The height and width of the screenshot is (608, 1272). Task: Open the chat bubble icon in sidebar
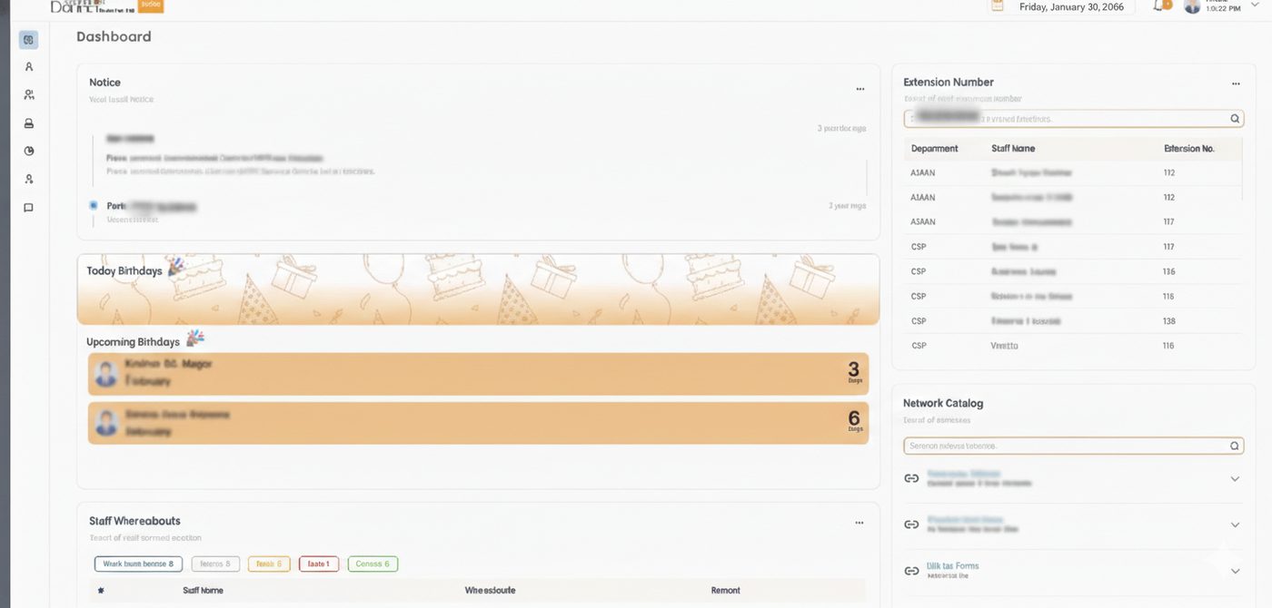click(29, 207)
